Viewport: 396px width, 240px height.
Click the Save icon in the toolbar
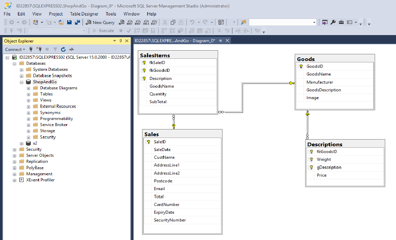coord(69,22)
